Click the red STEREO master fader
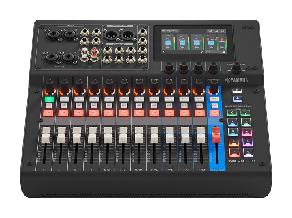 click(215, 135)
